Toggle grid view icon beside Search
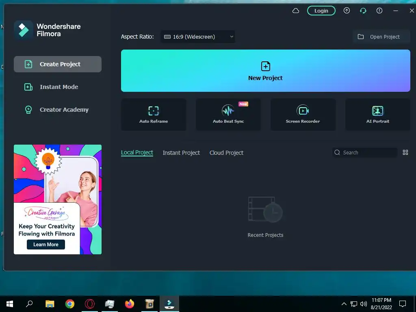 405,152
